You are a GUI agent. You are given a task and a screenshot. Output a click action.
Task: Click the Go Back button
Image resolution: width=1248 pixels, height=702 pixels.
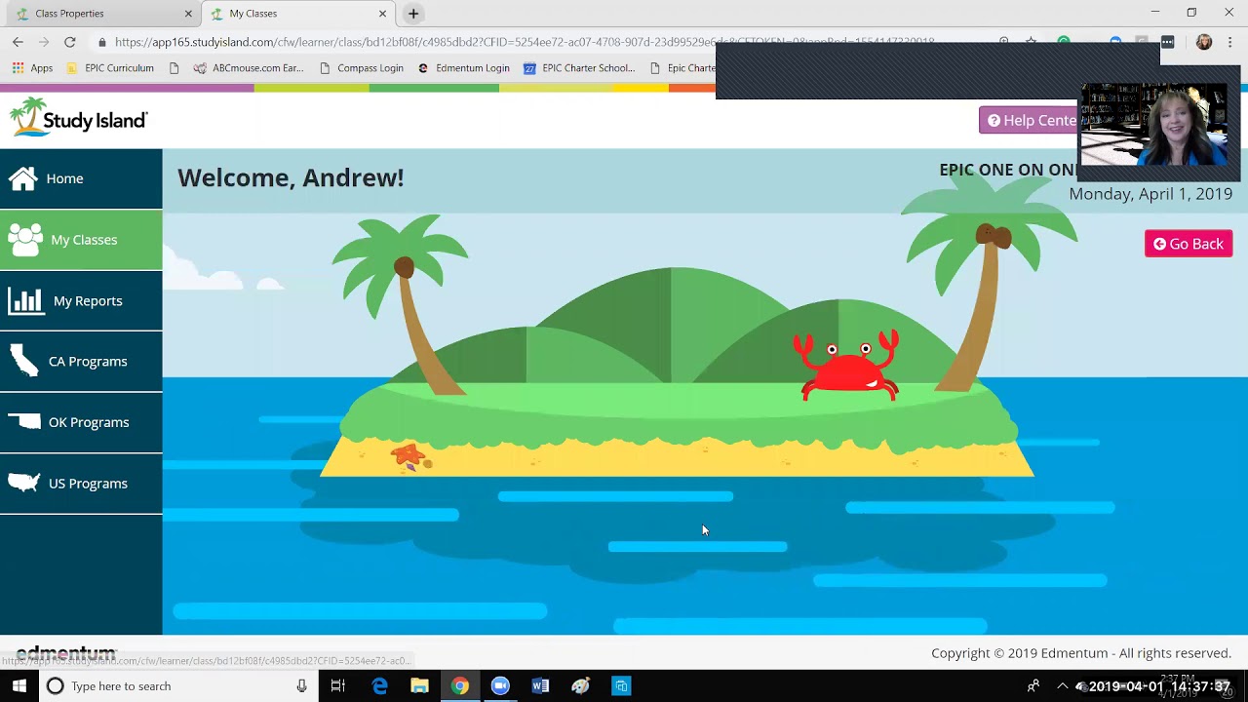(1189, 244)
